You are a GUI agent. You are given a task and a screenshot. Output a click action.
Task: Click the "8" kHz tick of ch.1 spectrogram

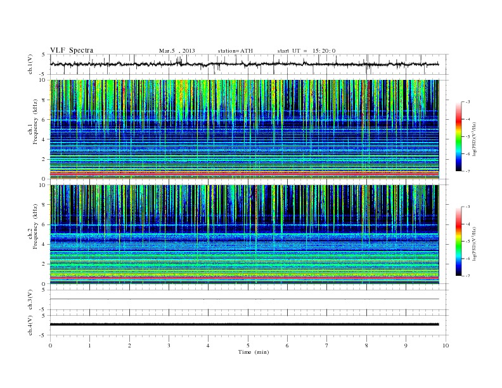(x=44, y=100)
